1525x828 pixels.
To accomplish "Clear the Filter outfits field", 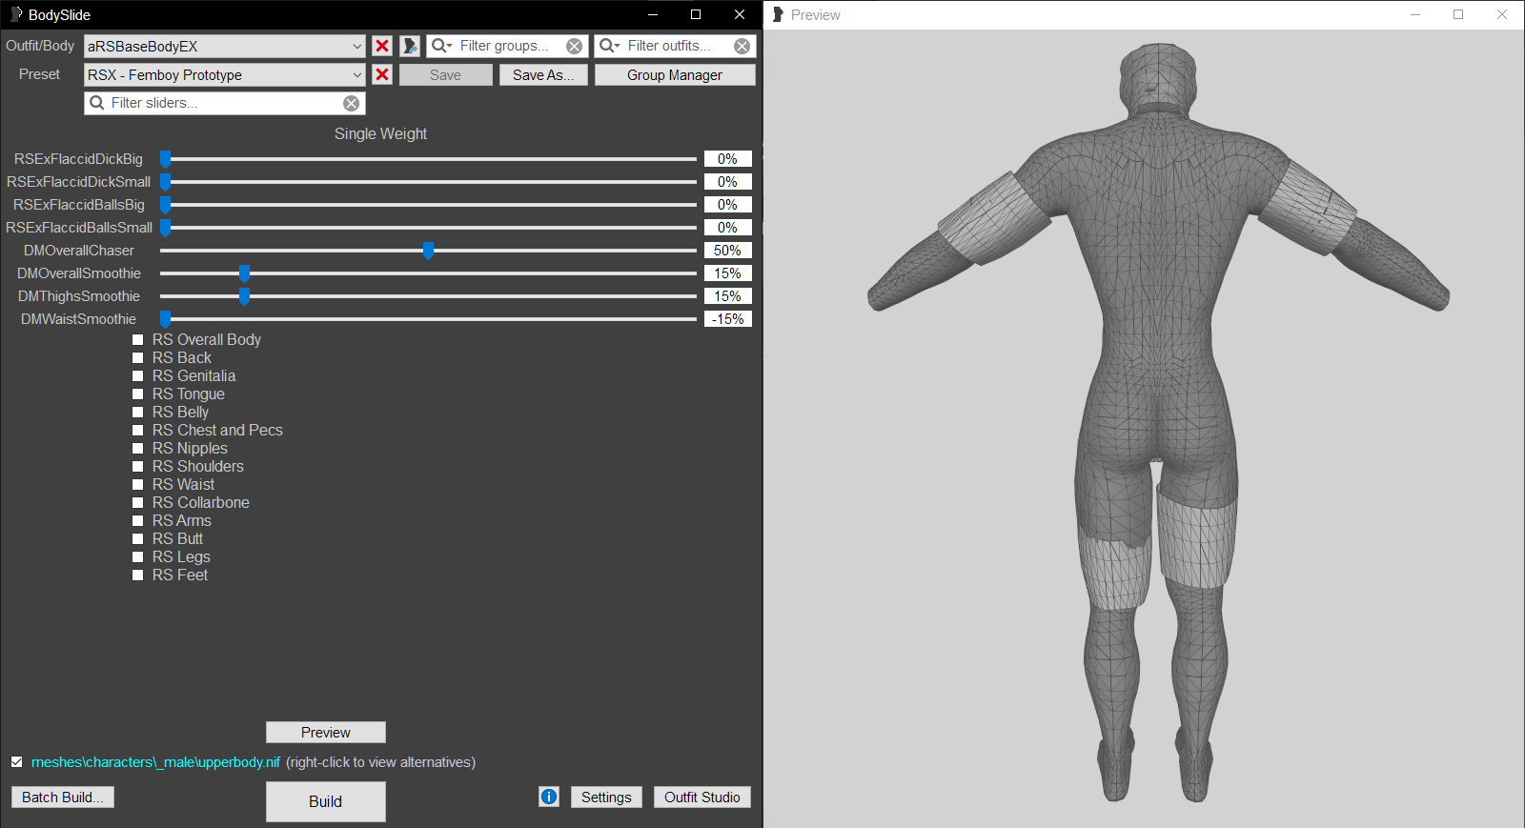I will [x=742, y=46].
